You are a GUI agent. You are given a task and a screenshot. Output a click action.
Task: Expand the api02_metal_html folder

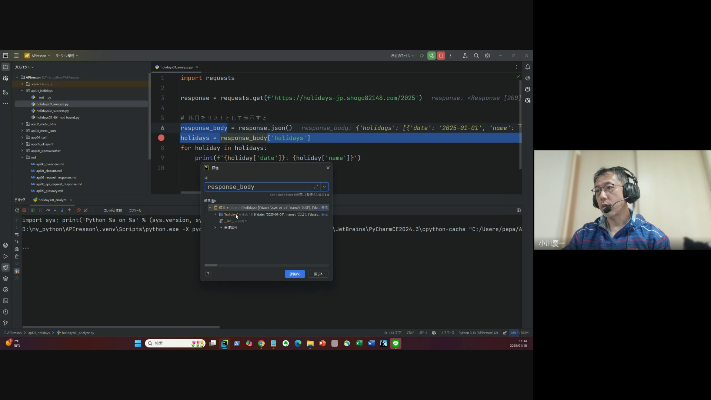tap(22, 124)
